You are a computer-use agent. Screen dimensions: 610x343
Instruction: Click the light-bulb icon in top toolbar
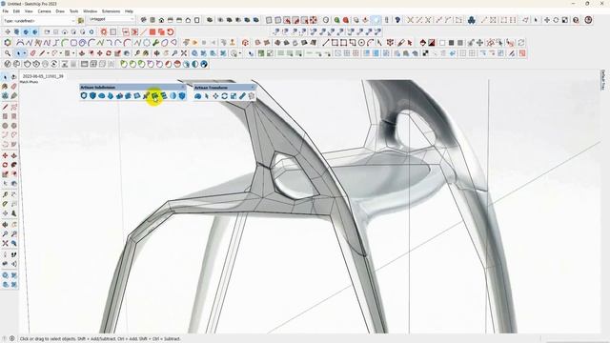[x=397, y=20]
